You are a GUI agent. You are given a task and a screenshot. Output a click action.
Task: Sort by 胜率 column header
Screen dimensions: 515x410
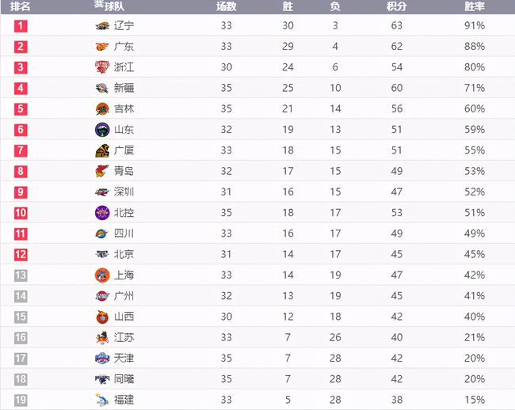[475, 6]
